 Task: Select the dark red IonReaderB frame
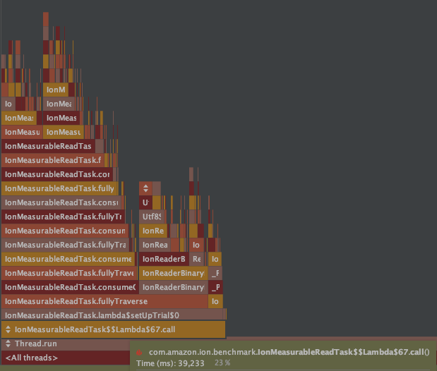pyautogui.click(x=164, y=259)
